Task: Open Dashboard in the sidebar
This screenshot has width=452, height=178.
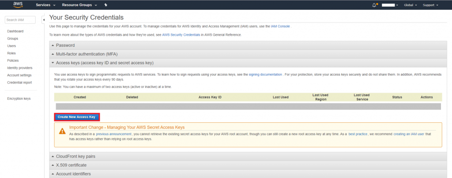Action: (x=15, y=31)
